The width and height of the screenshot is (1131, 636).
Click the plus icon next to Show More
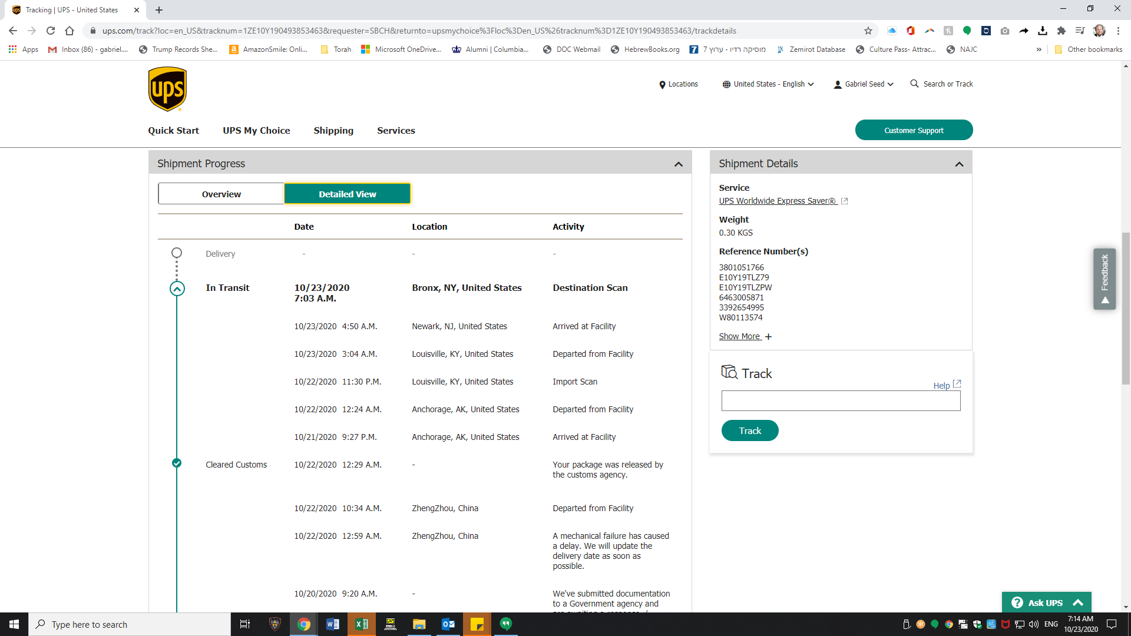coord(768,337)
